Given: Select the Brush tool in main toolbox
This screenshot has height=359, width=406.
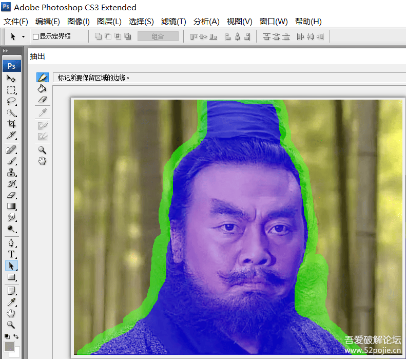Looking at the screenshot, I should [x=11, y=161].
